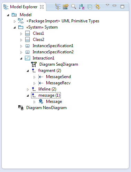Collapse the «System» System node
The height and width of the screenshot is (172, 131).
click(15, 28)
